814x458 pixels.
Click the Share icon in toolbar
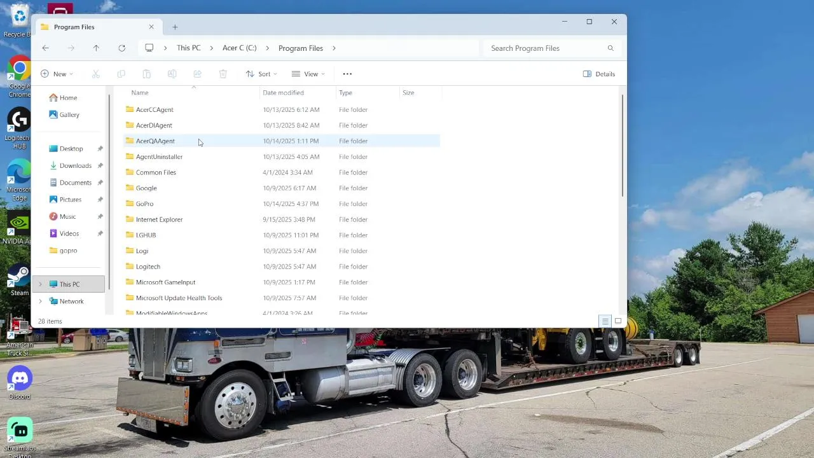[198, 74]
